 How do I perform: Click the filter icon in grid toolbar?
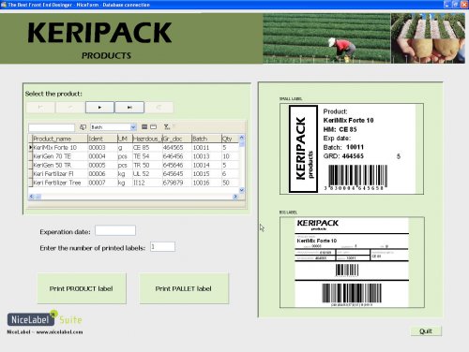(167, 126)
